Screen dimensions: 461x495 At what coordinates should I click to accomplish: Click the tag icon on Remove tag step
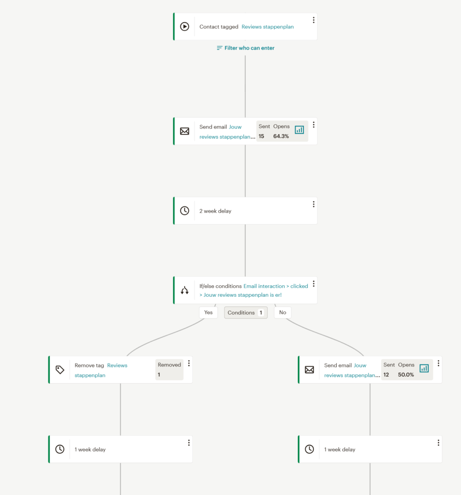pos(59,370)
